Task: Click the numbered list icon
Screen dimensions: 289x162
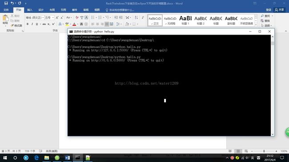Action: 100,17
